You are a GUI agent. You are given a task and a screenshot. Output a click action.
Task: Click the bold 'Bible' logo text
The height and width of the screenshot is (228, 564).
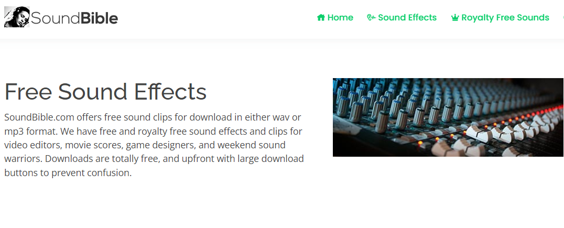pos(99,18)
